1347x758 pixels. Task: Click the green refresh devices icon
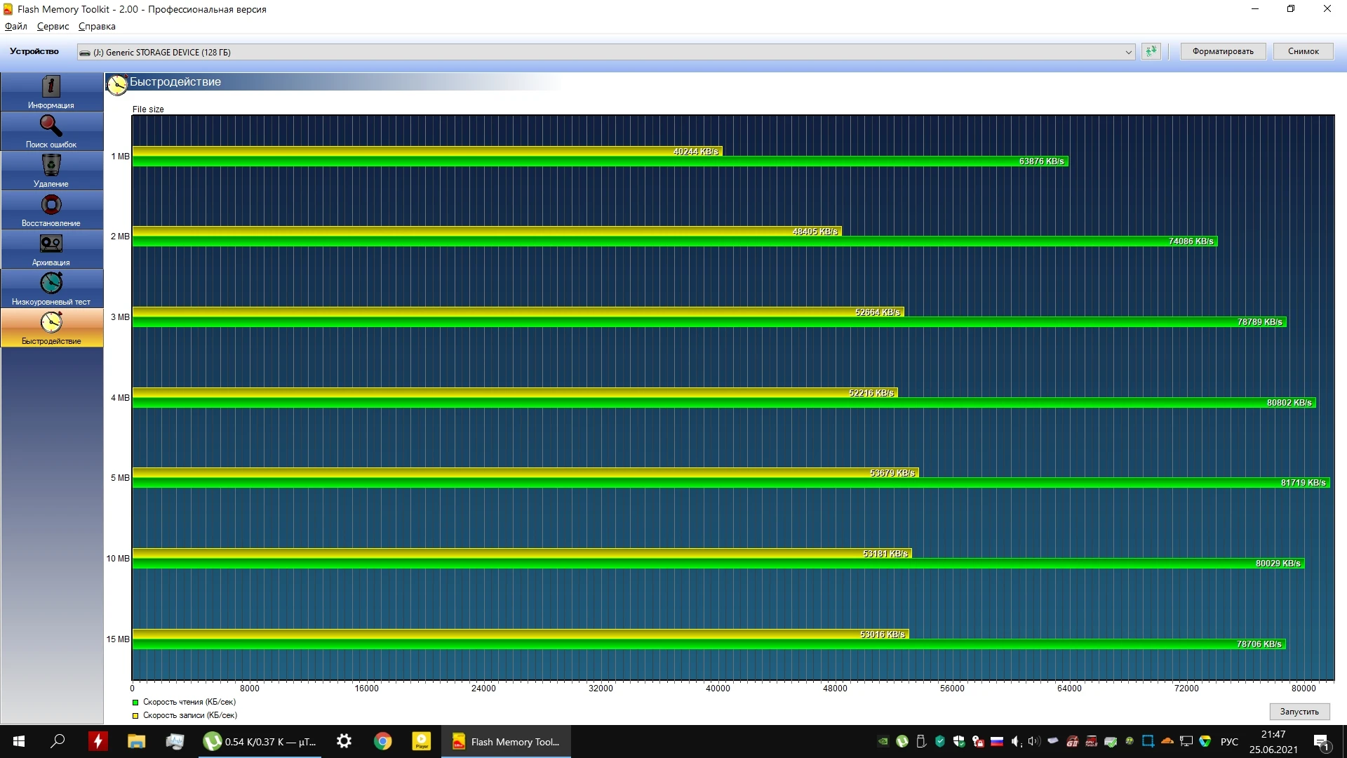1151,51
